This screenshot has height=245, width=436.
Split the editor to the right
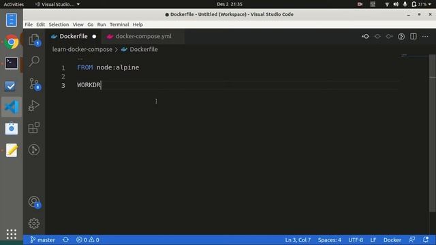414,36
